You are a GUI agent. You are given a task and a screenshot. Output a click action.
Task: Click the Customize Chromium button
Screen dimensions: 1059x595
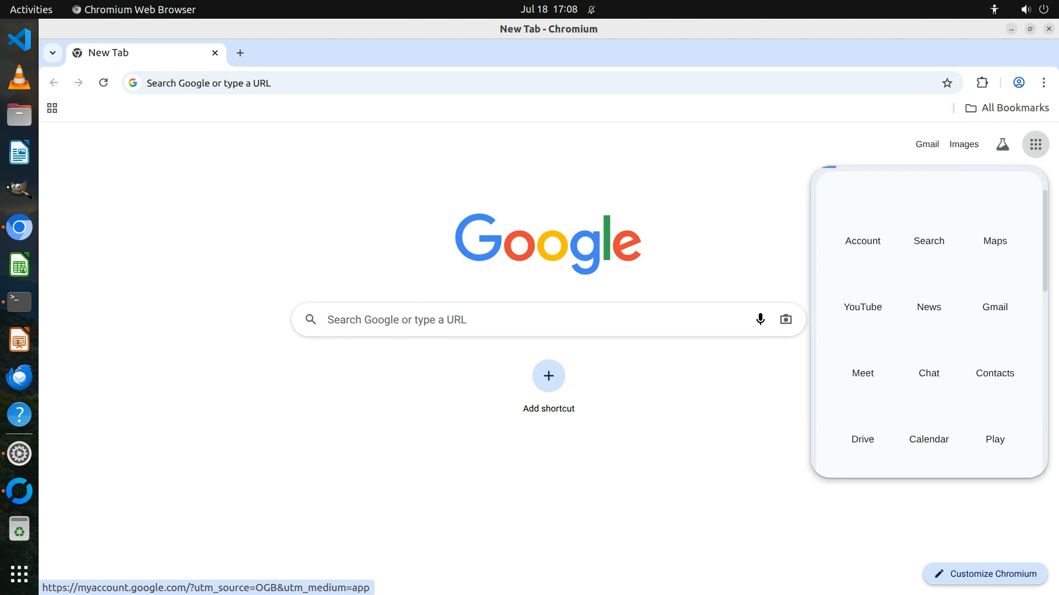(985, 574)
